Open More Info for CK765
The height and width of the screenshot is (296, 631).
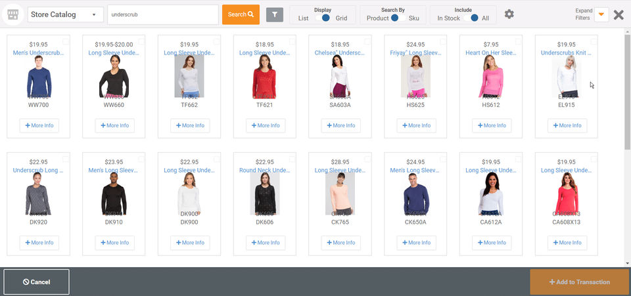pos(341,243)
